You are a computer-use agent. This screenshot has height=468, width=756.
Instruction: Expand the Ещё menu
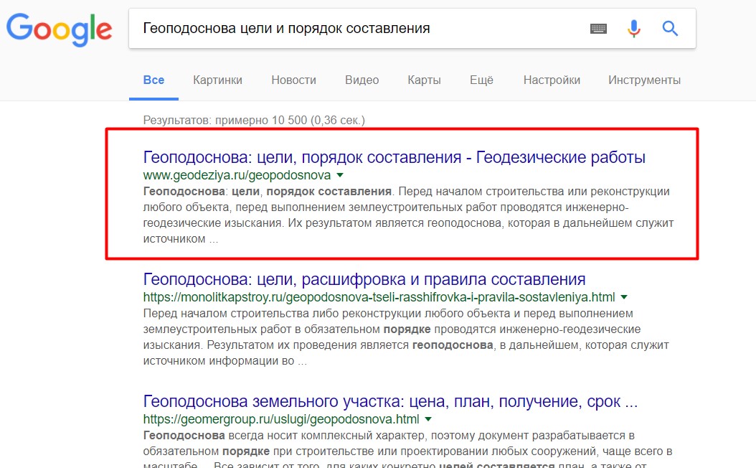[x=481, y=80]
